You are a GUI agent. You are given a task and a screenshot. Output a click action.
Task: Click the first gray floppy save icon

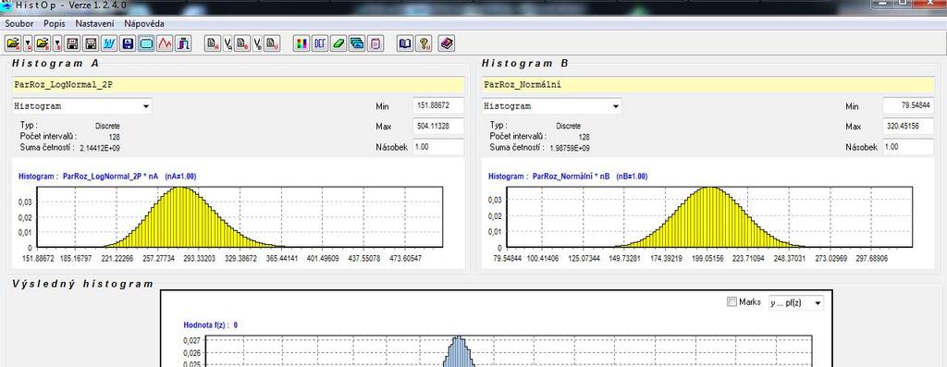click(x=72, y=43)
